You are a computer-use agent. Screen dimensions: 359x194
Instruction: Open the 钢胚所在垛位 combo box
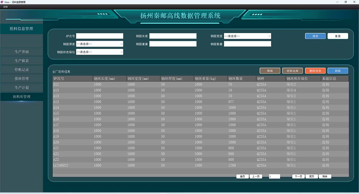100,52
